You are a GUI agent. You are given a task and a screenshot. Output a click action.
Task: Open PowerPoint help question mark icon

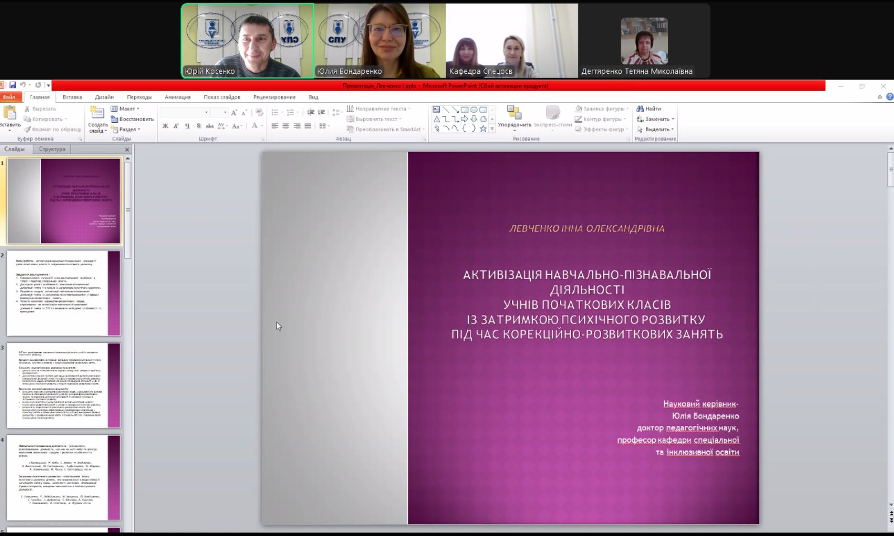[890, 97]
